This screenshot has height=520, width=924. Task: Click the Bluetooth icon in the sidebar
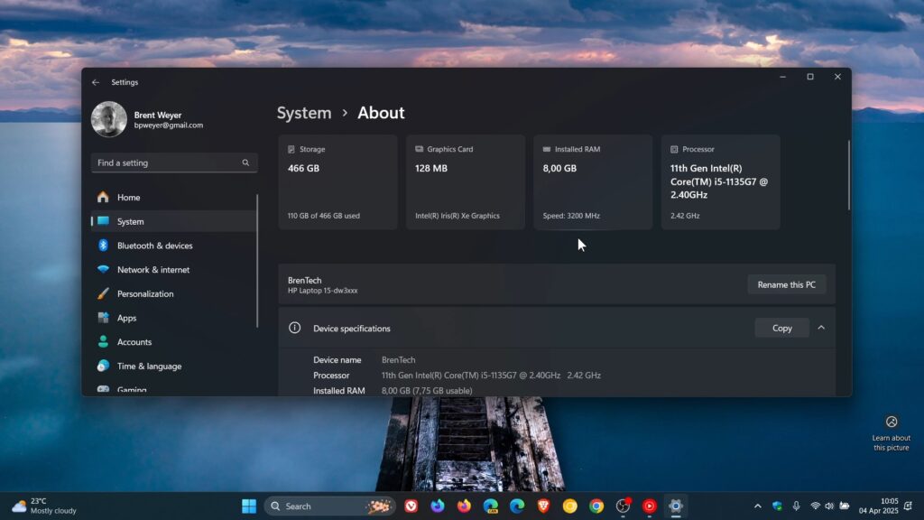(103, 246)
